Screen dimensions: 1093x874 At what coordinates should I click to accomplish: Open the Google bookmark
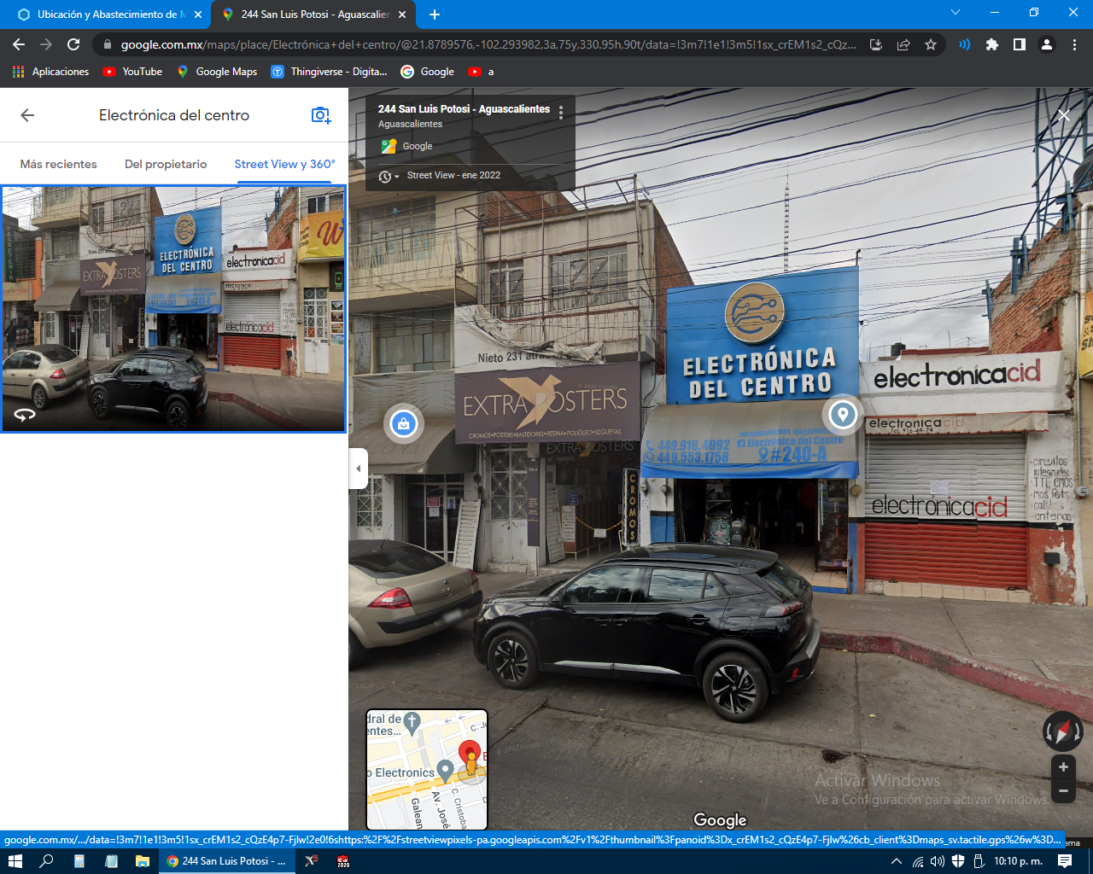click(x=428, y=72)
